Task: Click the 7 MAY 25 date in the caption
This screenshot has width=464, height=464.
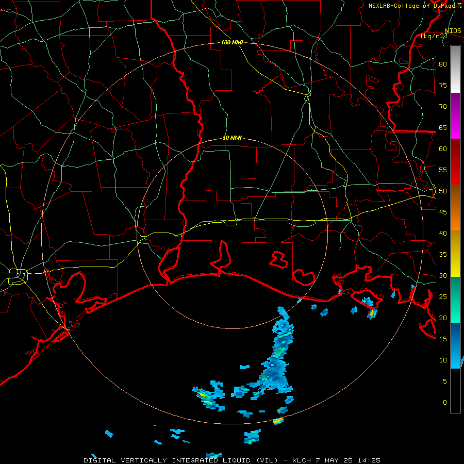Action: point(334,460)
